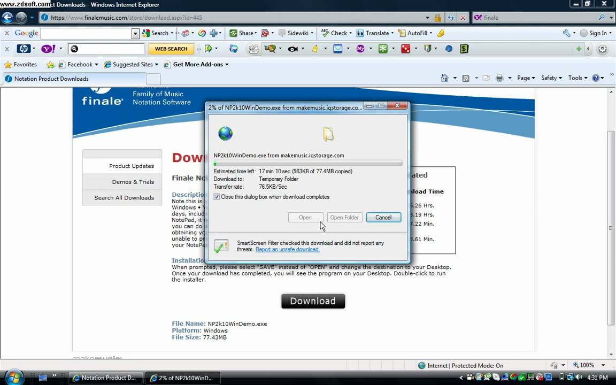The height and width of the screenshot is (385, 616).
Task: Open Home button dropdown arrow
Action: click(x=455, y=78)
